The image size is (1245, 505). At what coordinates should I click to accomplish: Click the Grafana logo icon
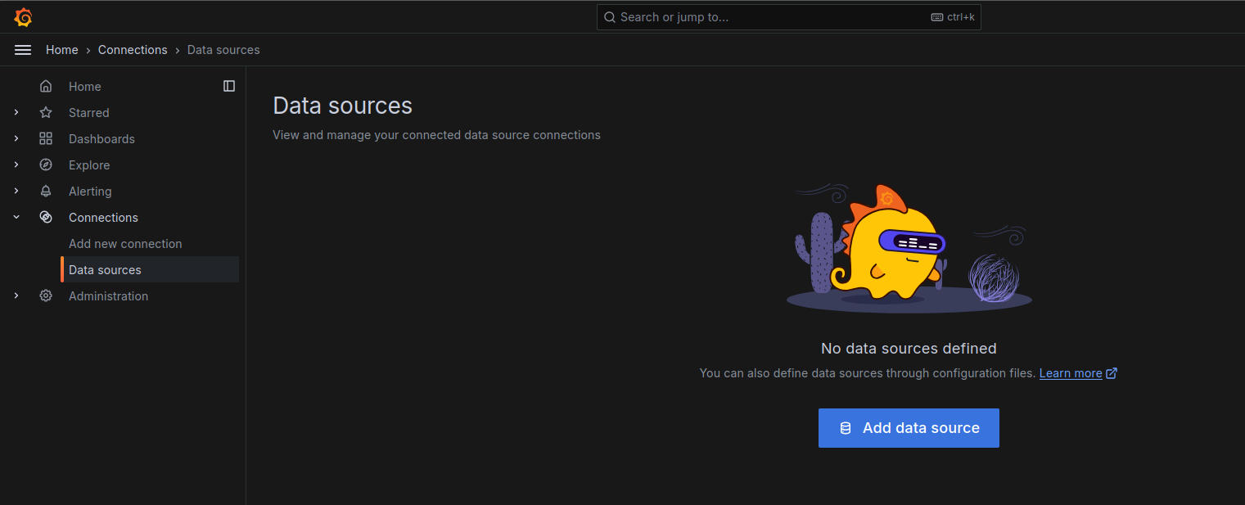pos(23,17)
